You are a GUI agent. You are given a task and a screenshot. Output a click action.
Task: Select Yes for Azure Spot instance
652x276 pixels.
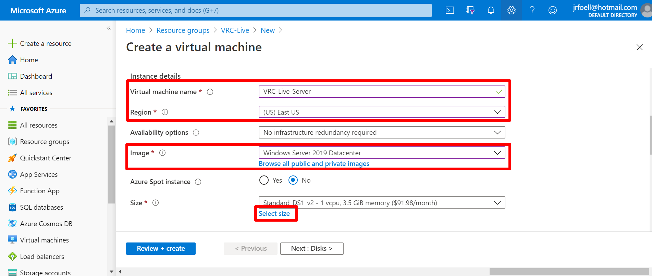pyautogui.click(x=264, y=180)
